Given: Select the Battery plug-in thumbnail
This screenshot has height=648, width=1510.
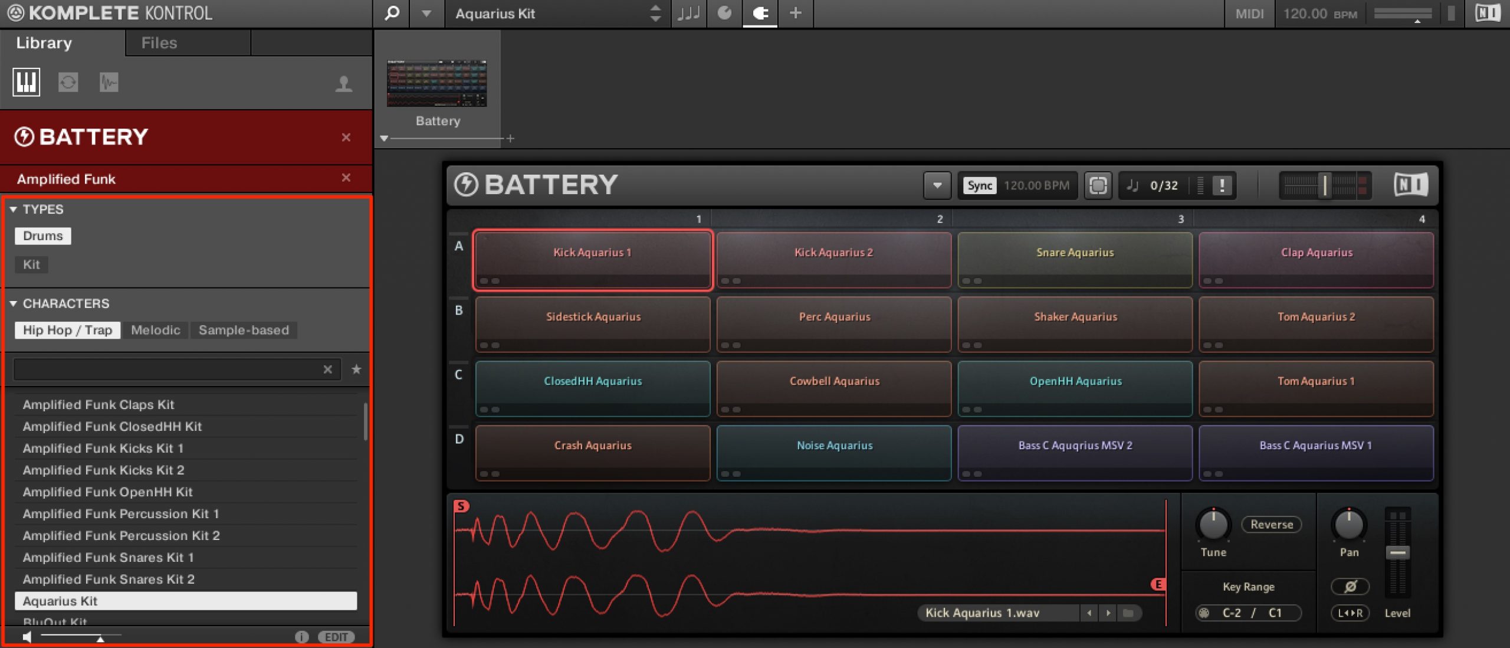Looking at the screenshot, I should click(437, 83).
